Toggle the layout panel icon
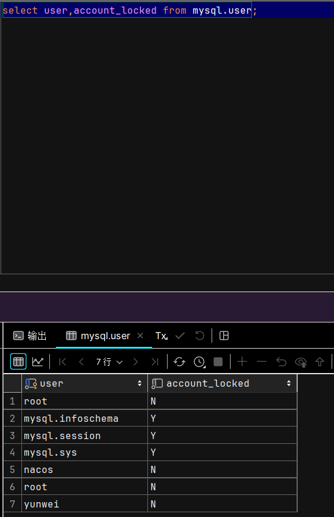Screen dimensions: 334x517 224,336
